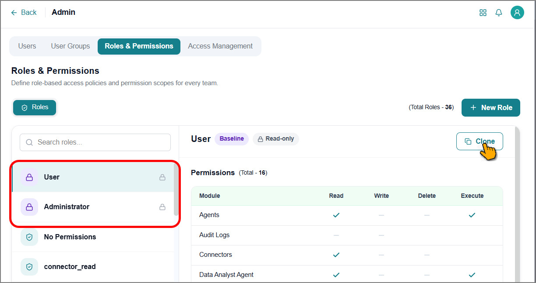536x283 pixels.
Task: Click the Data Analyst Agent module name
Action: tap(226, 275)
